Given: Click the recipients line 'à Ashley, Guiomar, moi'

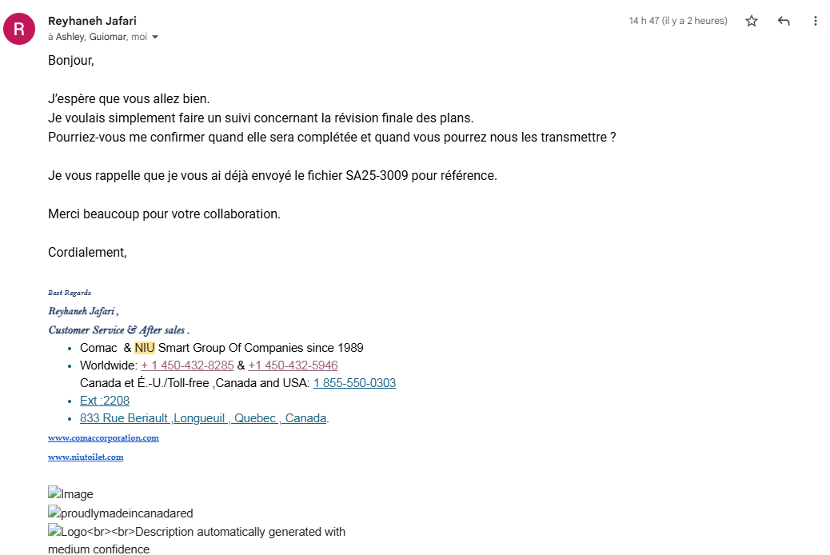Looking at the screenshot, I should click(98, 37).
